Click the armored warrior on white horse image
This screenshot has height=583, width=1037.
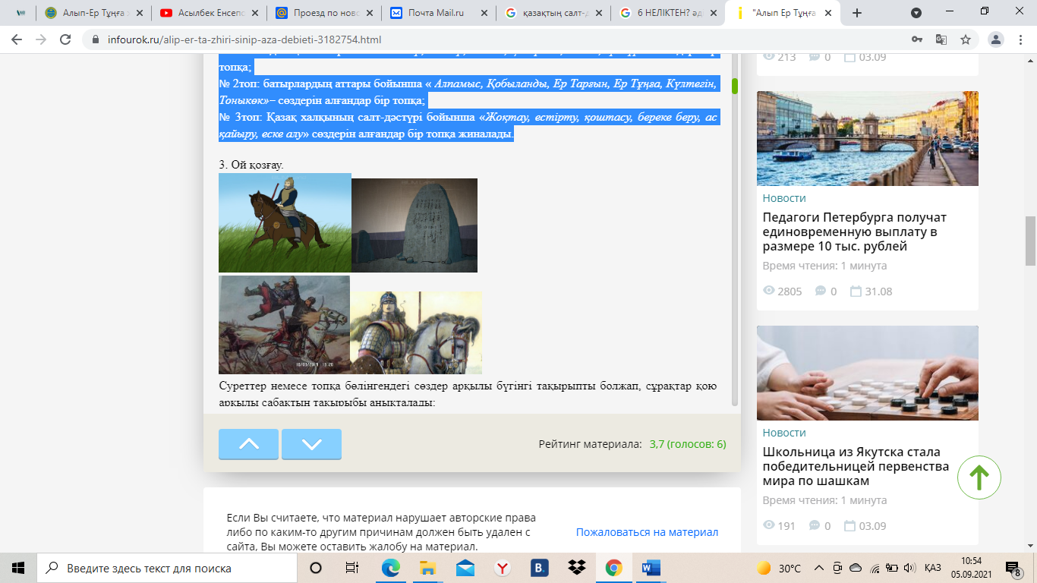coord(416,332)
